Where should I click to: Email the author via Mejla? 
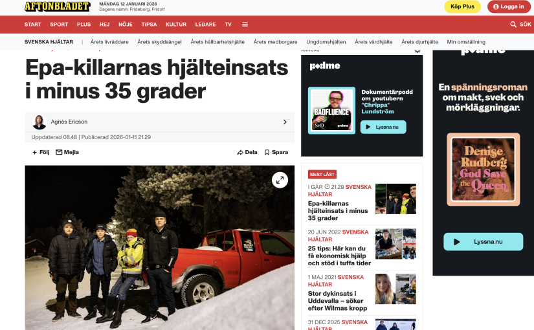coord(67,152)
